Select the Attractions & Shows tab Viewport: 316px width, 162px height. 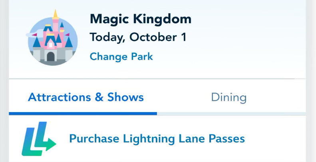[86, 97]
